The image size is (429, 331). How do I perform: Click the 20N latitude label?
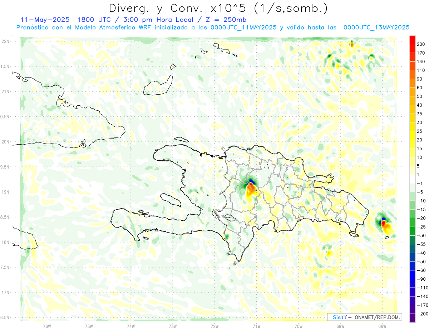pos(6,142)
